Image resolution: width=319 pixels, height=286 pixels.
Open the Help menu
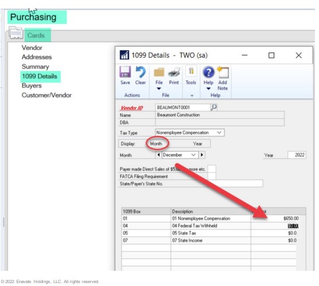coord(208,75)
